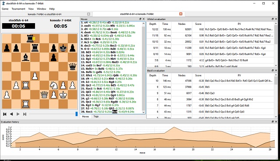Image resolution: width=280 pixels, height=161 pixels.
Task: Close the Evaluation history panel
Action: pyautogui.click(x=276, y=122)
